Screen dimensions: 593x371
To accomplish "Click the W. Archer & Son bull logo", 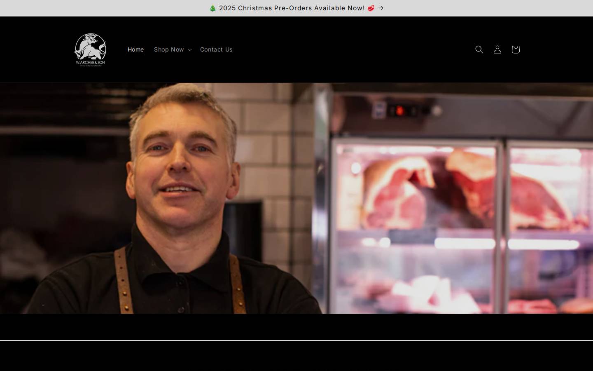I will click(90, 49).
